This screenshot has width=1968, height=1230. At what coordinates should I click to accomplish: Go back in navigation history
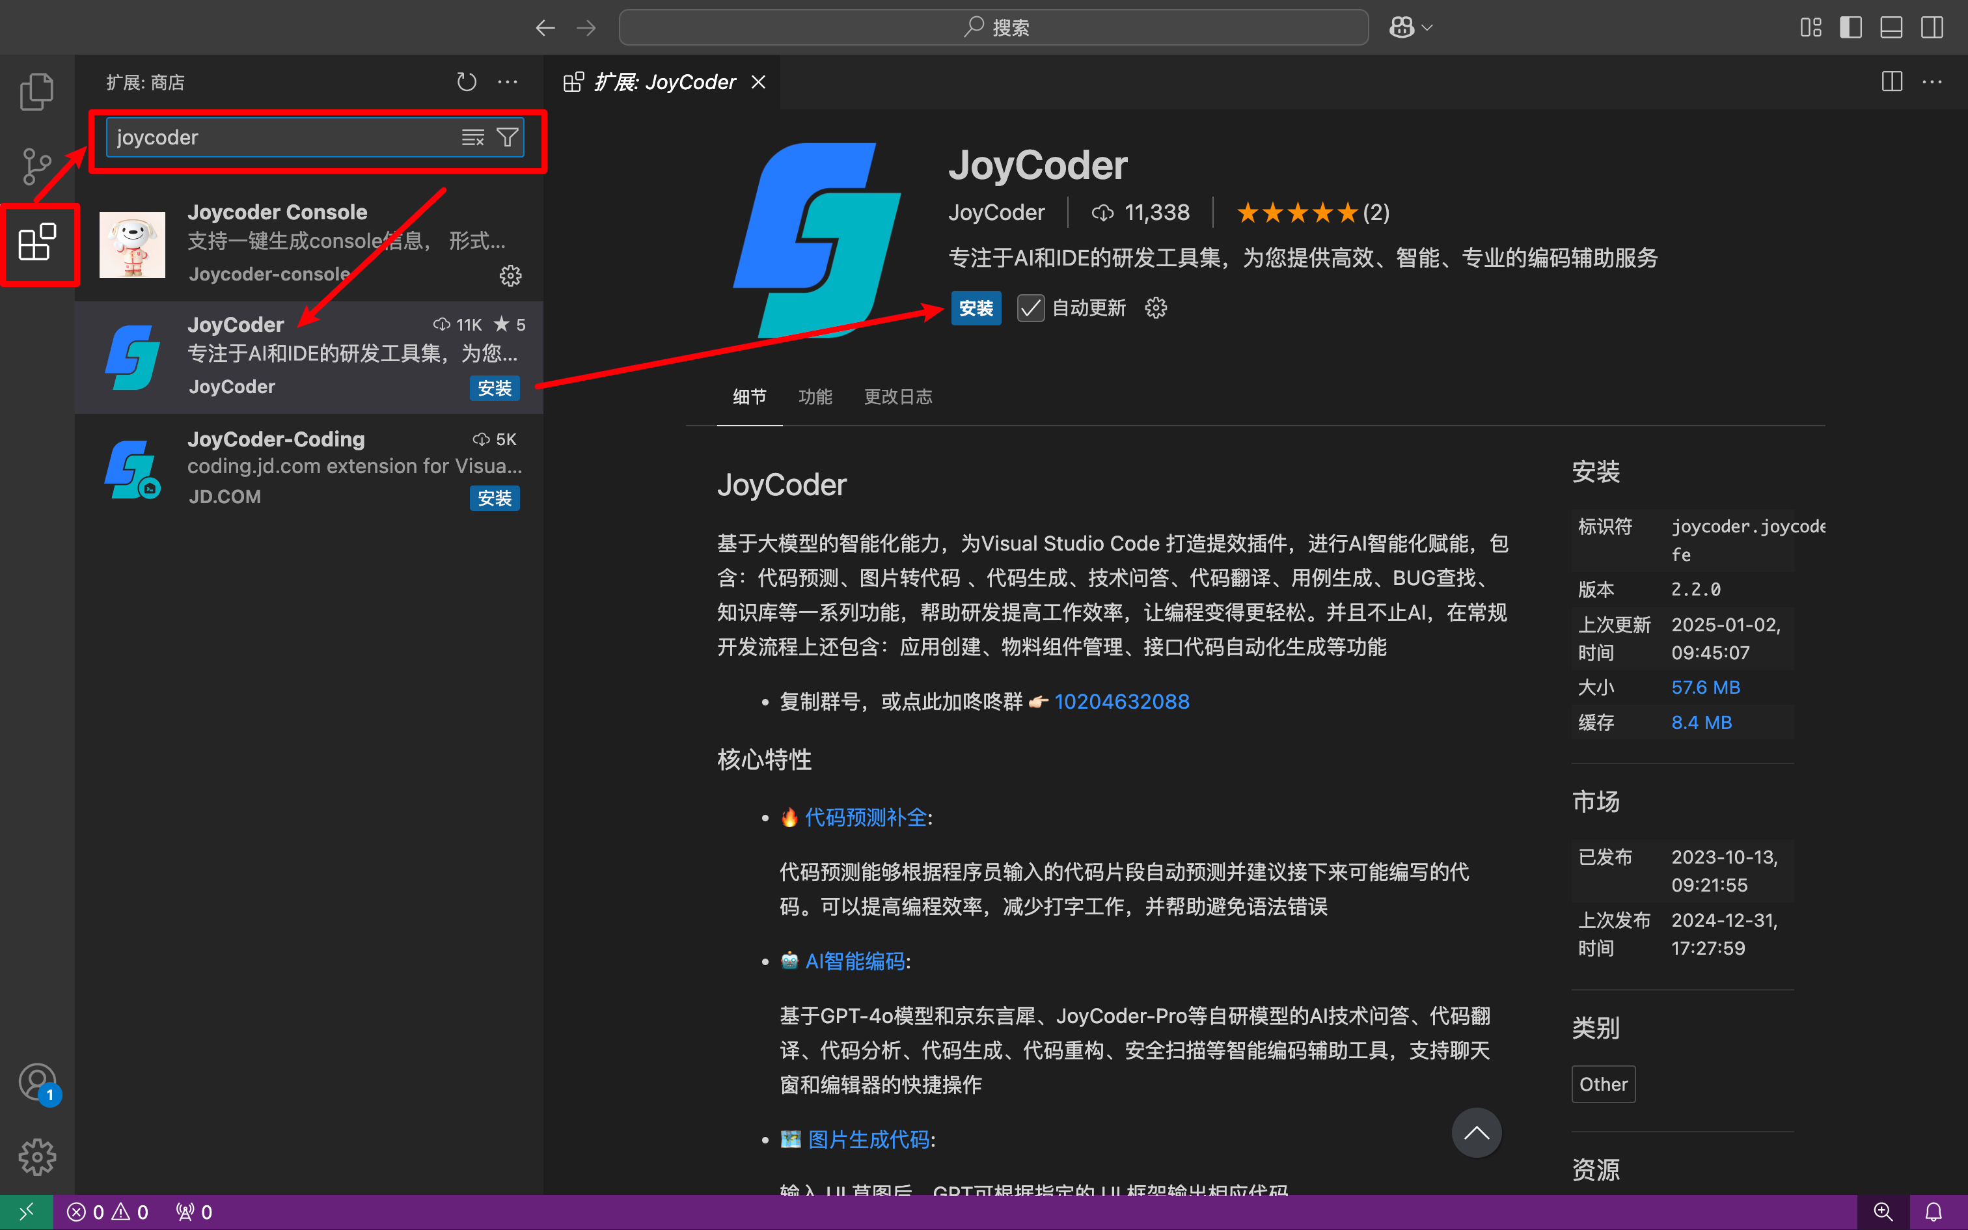[545, 27]
